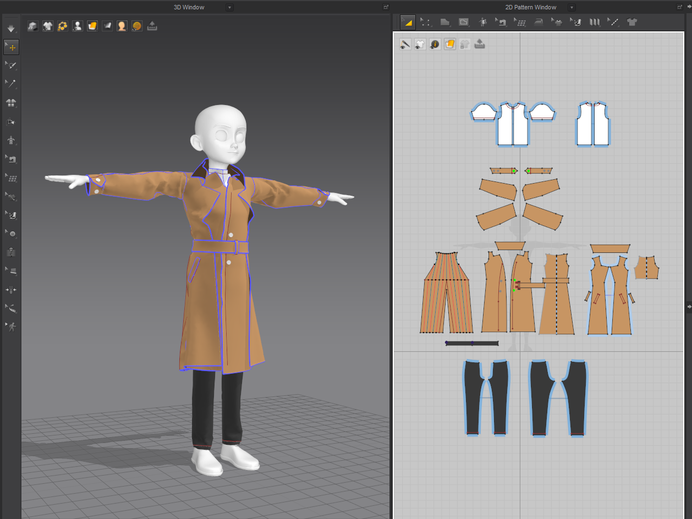Choose the Zipper tool icon
Viewport: 692px width, 519px height.
11,252
